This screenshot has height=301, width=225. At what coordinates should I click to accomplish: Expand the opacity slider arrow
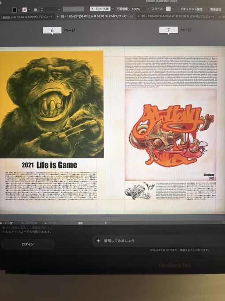click(x=148, y=9)
